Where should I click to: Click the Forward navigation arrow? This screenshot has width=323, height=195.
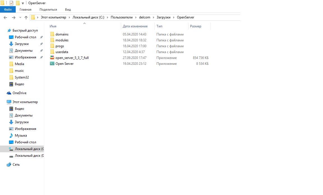(x=13, y=18)
